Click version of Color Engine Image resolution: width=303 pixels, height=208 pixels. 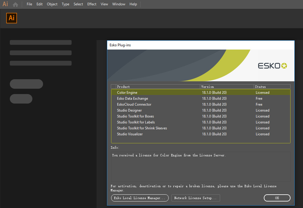pyautogui.click(x=214, y=92)
